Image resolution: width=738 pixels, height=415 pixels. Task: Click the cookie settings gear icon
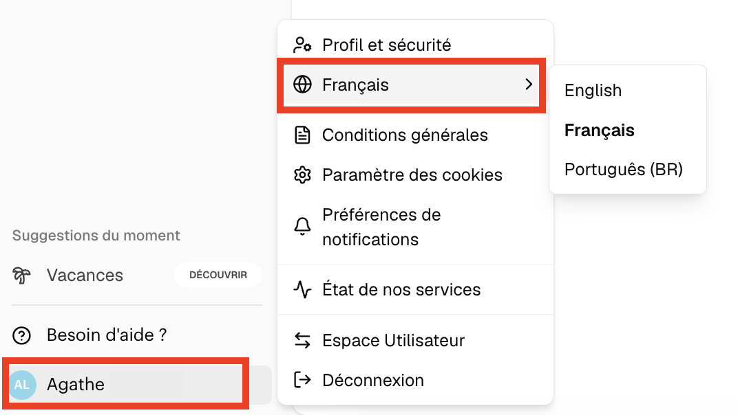pos(302,175)
